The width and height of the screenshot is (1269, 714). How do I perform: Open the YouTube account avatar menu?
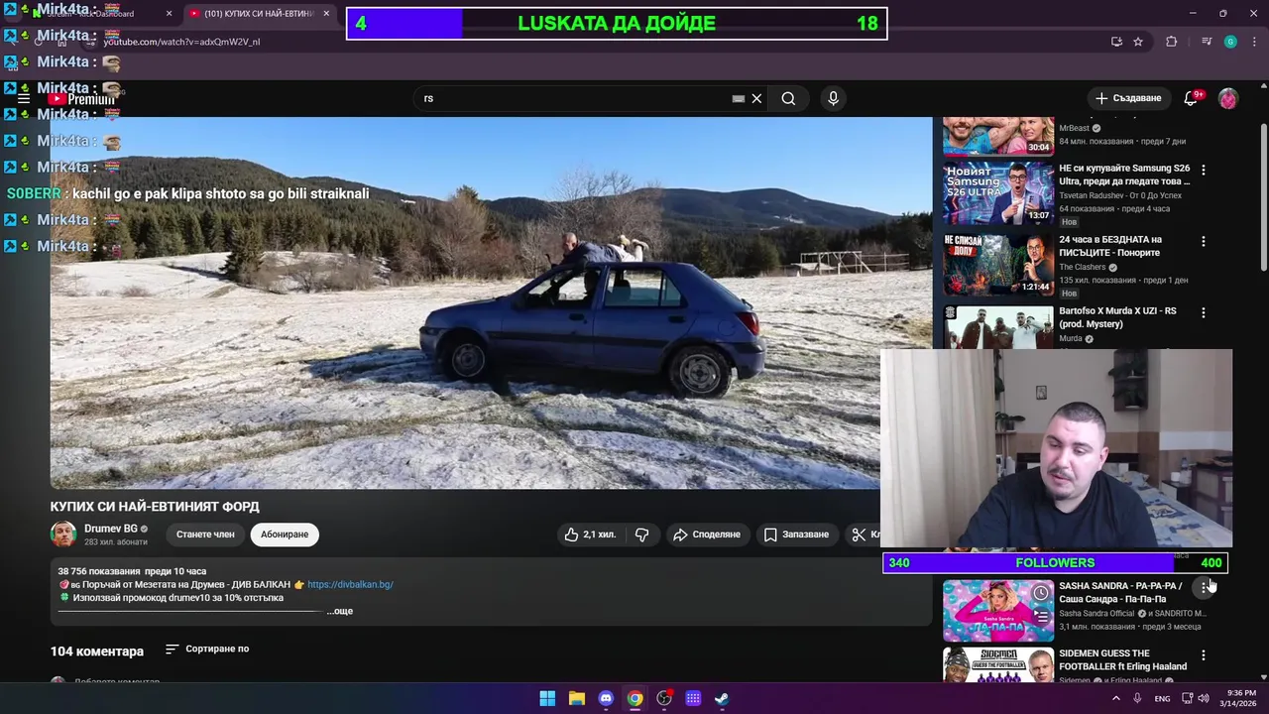[1228, 98]
